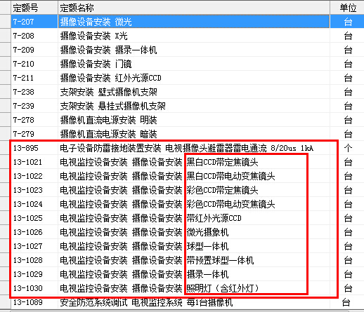This screenshot has height=312, width=364.
Task: Click the unit 台 of row 7-211
Action: [x=348, y=78]
